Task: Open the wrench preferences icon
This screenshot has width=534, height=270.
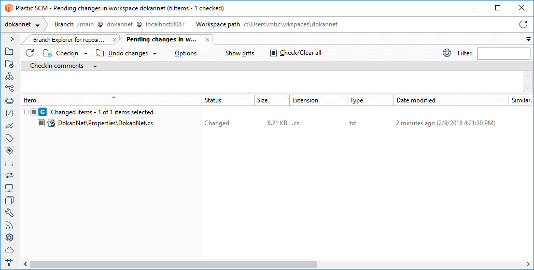Action: pos(9,213)
